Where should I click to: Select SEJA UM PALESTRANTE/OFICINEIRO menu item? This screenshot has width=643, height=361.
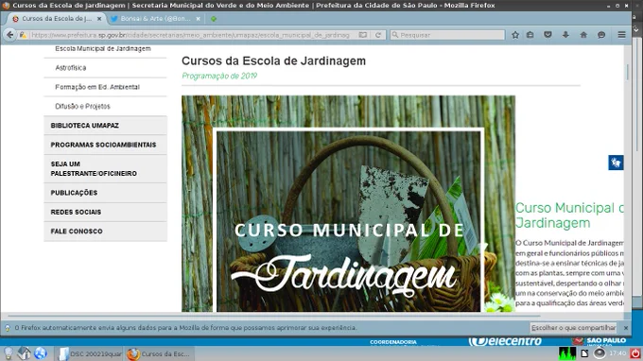[x=105, y=169]
